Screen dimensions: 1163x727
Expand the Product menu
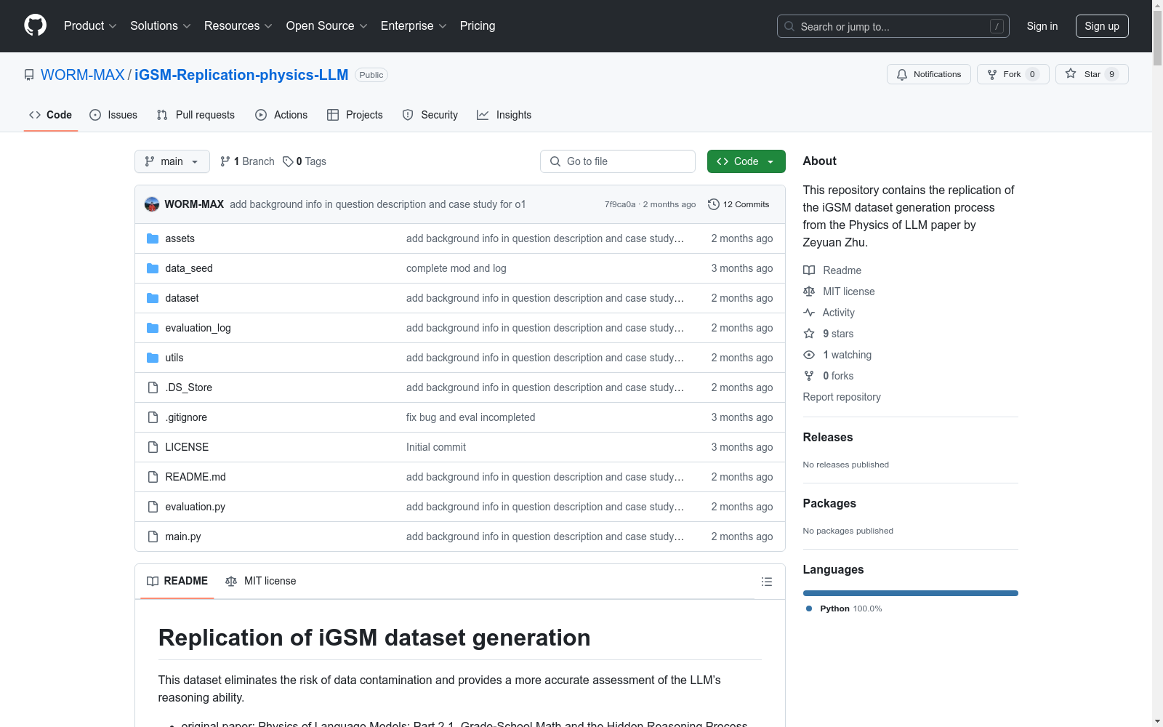90,26
